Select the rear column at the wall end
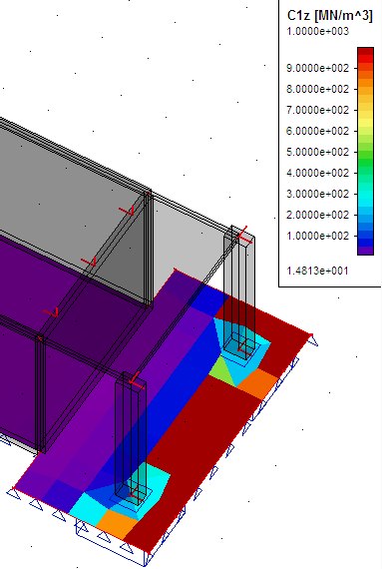The width and height of the screenshot is (382, 569). 239,290
